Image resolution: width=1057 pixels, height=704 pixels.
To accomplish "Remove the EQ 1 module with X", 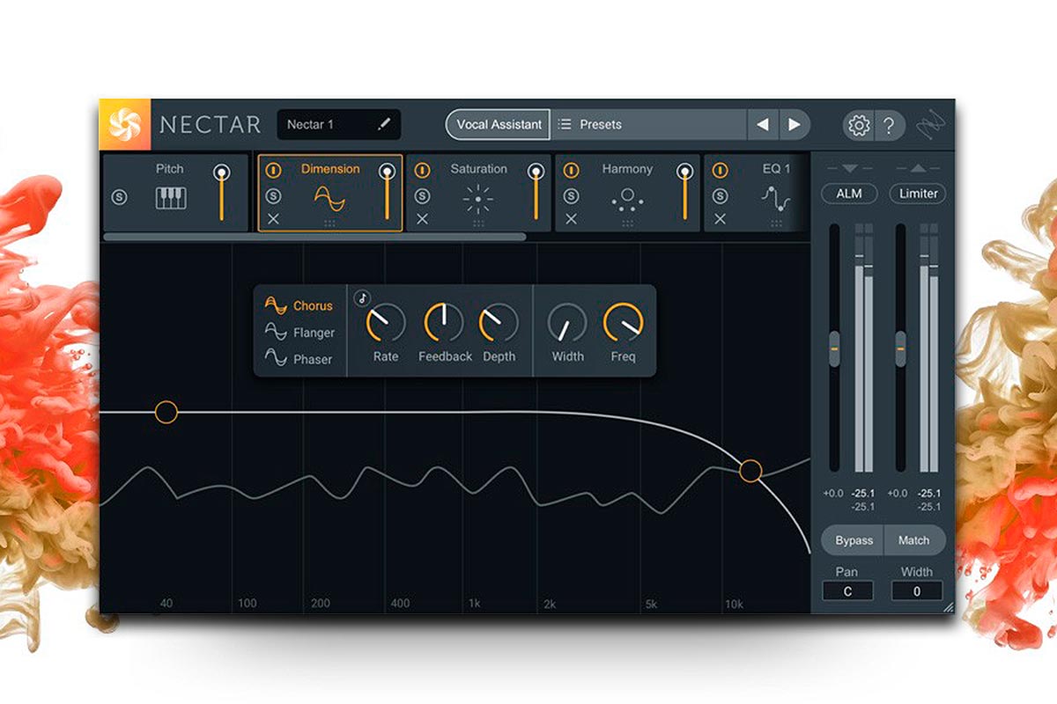I will pos(720,219).
